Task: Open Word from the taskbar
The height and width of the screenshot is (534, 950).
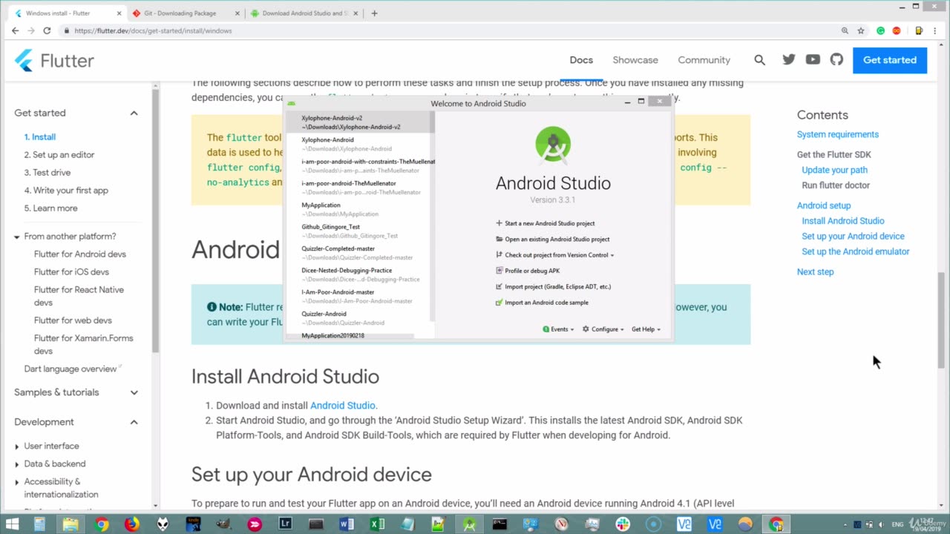Action: (x=346, y=524)
